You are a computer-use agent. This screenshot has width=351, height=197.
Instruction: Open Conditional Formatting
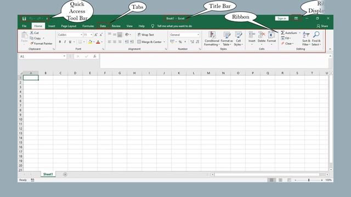212,38
